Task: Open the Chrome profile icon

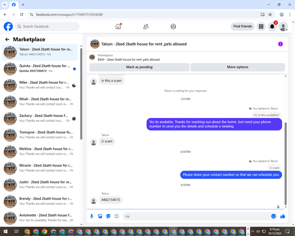Action: pos(281,15)
